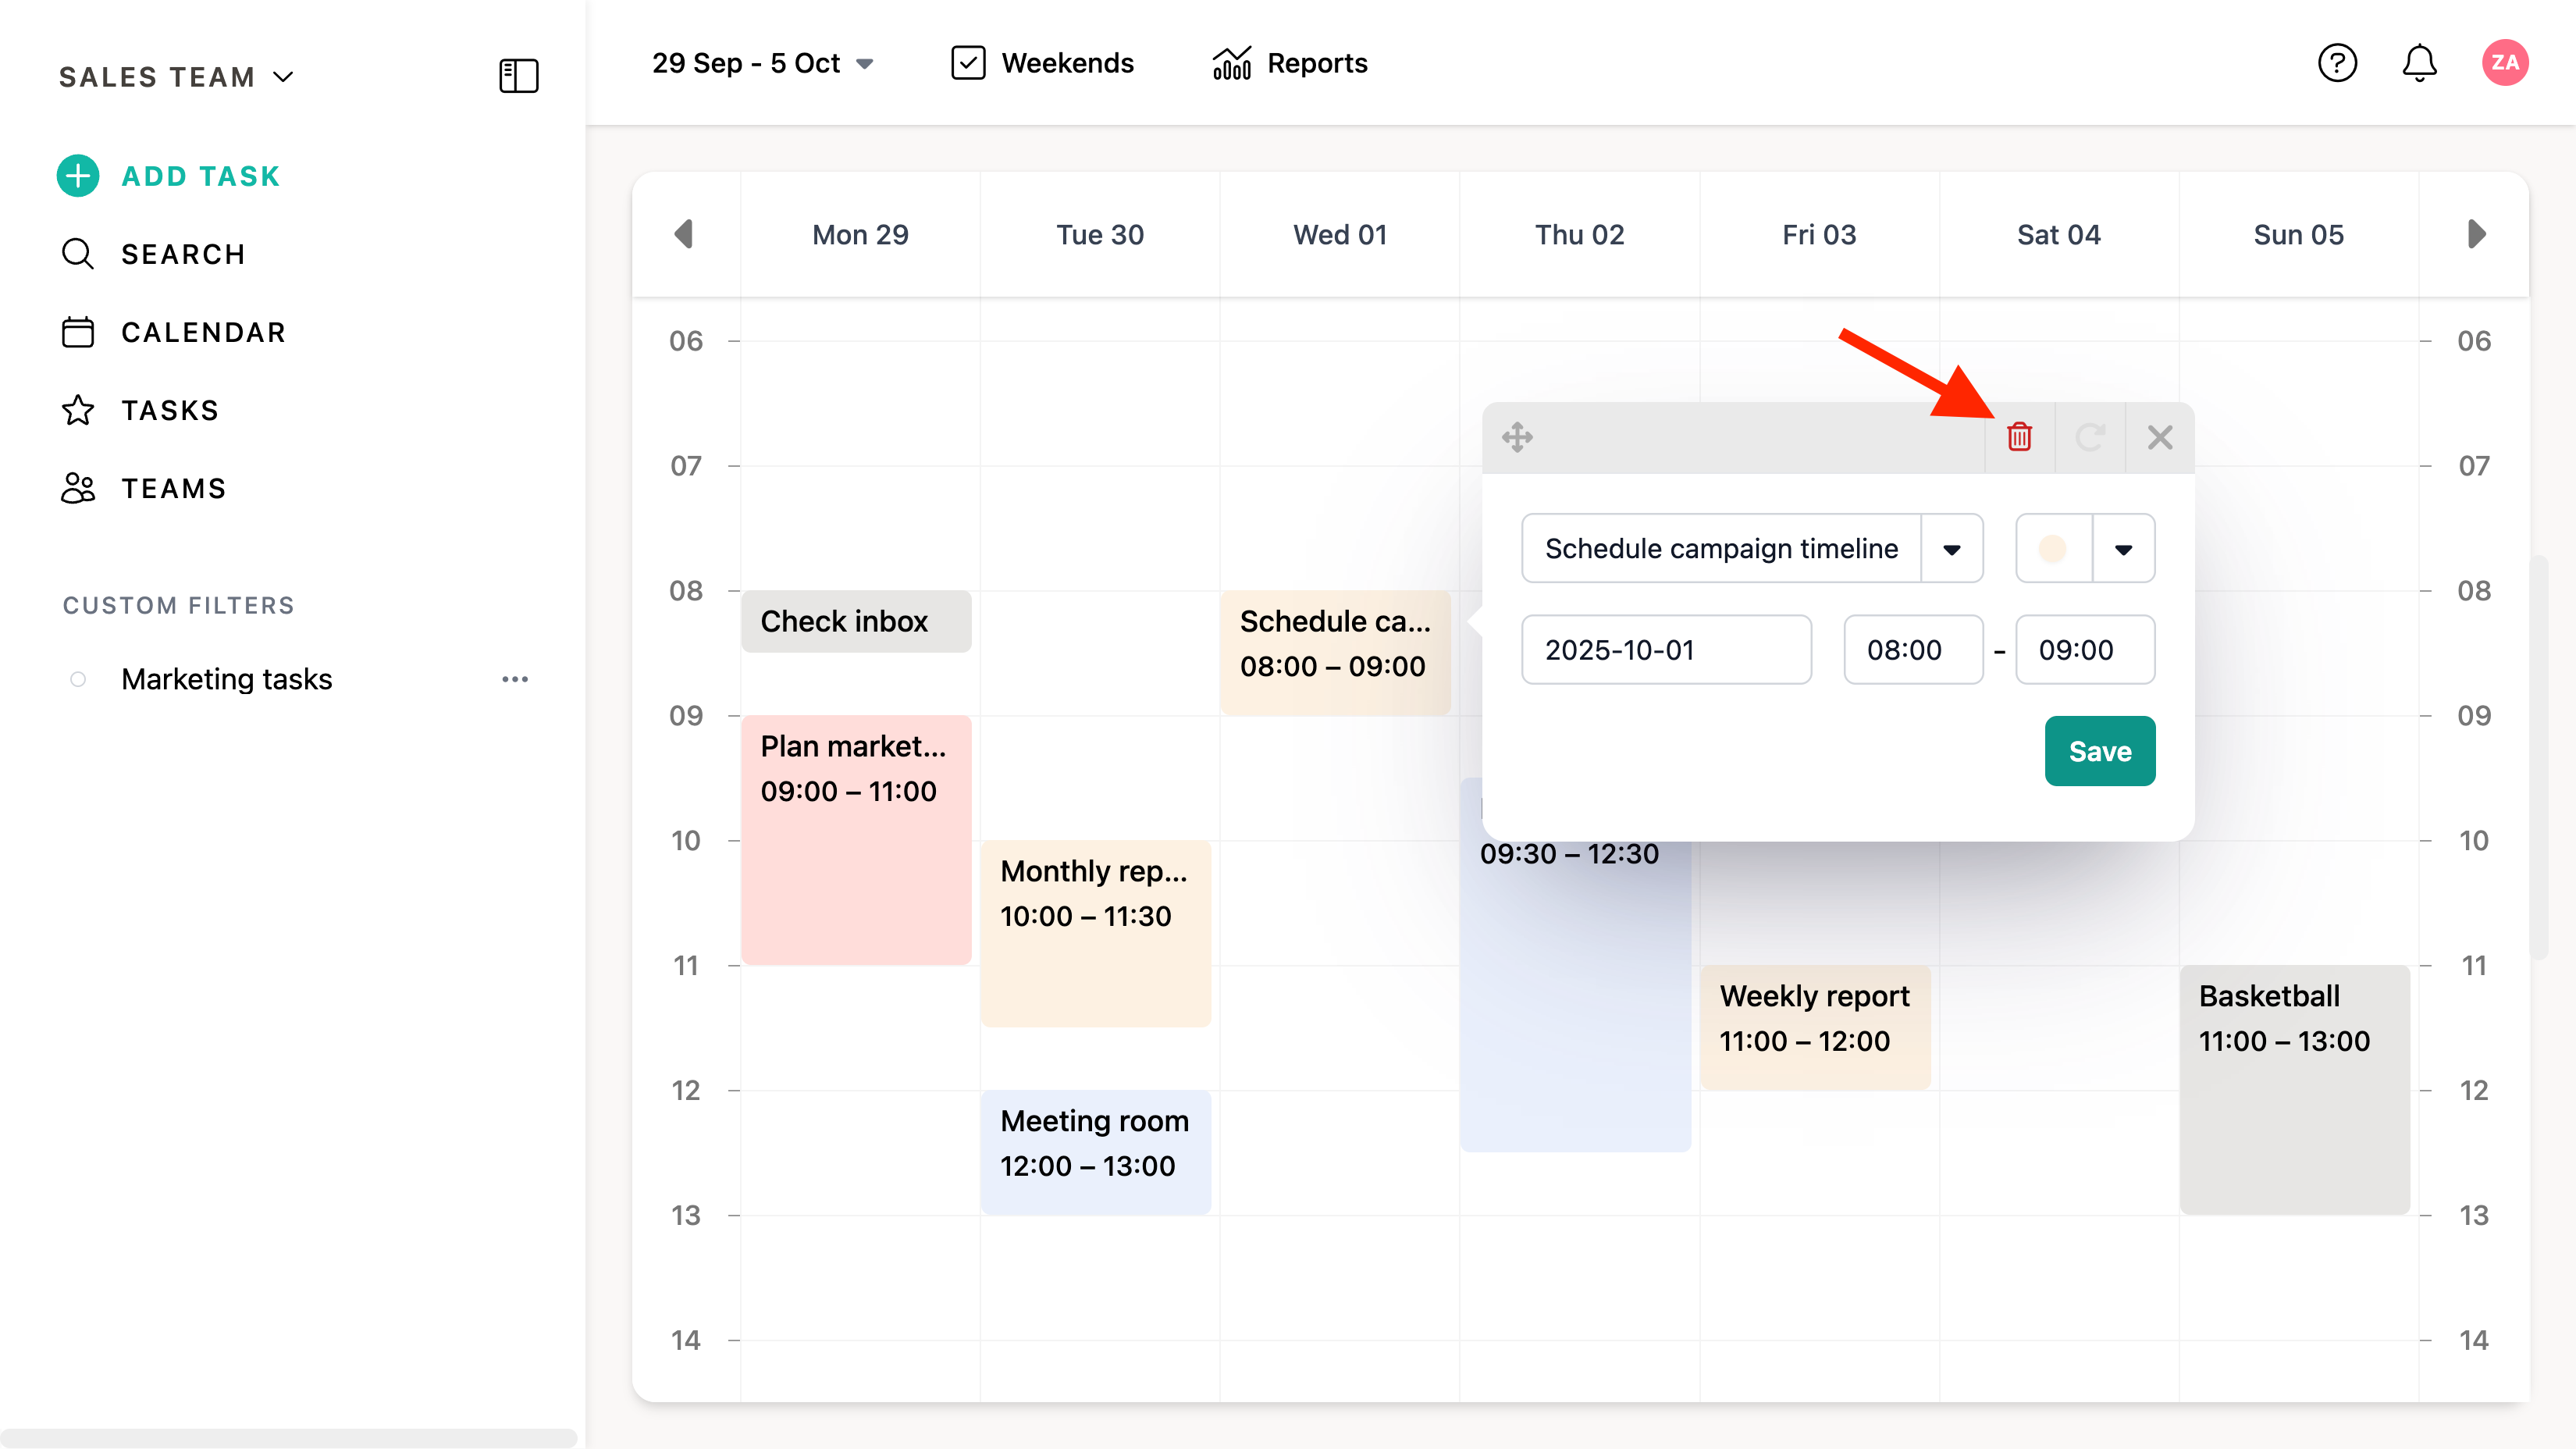Viewport: 2576px width, 1449px height.
Task: Open the help question mark icon
Action: coord(2337,63)
